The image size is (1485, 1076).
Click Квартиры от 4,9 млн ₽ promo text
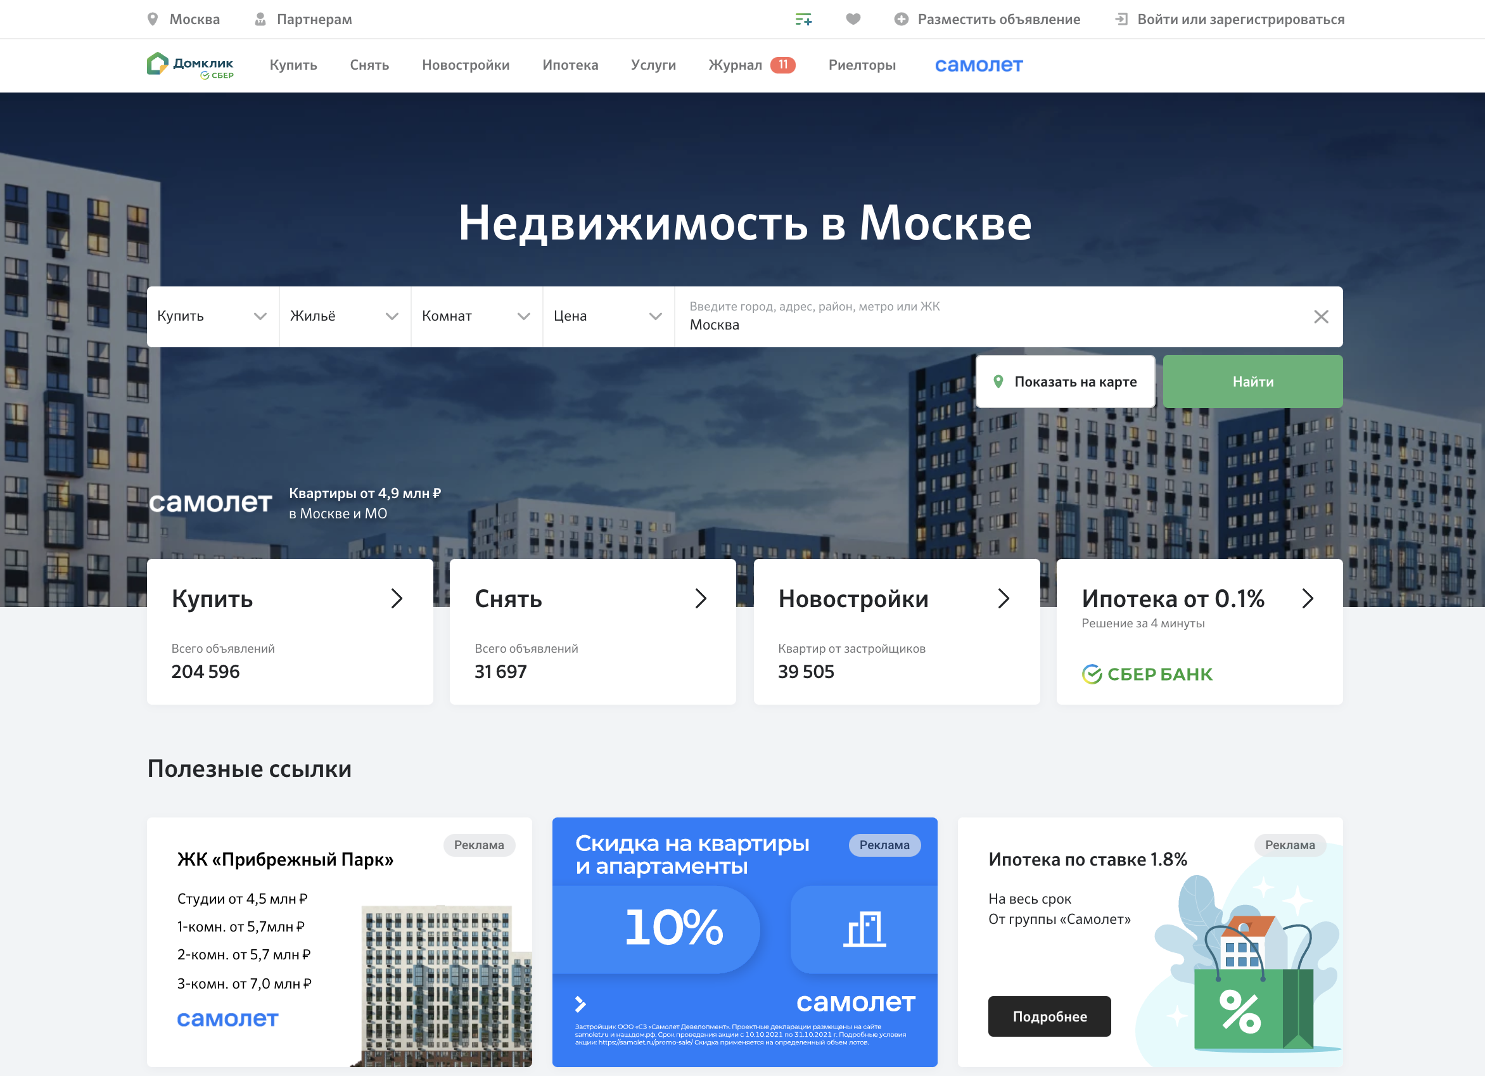coord(365,493)
